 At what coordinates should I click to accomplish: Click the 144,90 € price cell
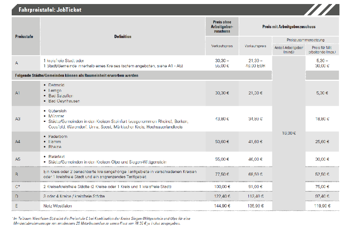[222, 206]
